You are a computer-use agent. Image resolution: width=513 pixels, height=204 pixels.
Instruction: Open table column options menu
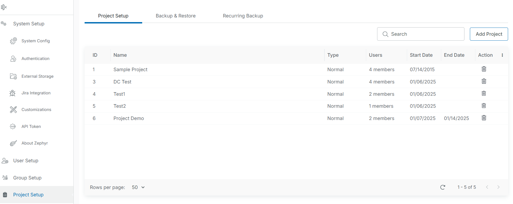coord(502,55)
